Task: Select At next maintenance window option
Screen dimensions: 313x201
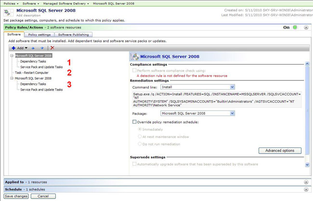Action: 140,137
